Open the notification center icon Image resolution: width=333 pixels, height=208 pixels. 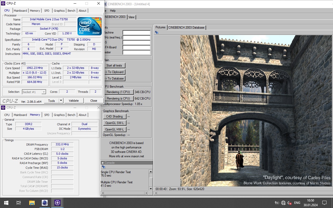tap(324, 203)
